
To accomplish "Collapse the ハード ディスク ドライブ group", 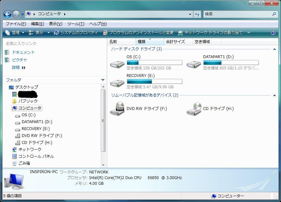I will coord(274,49).
